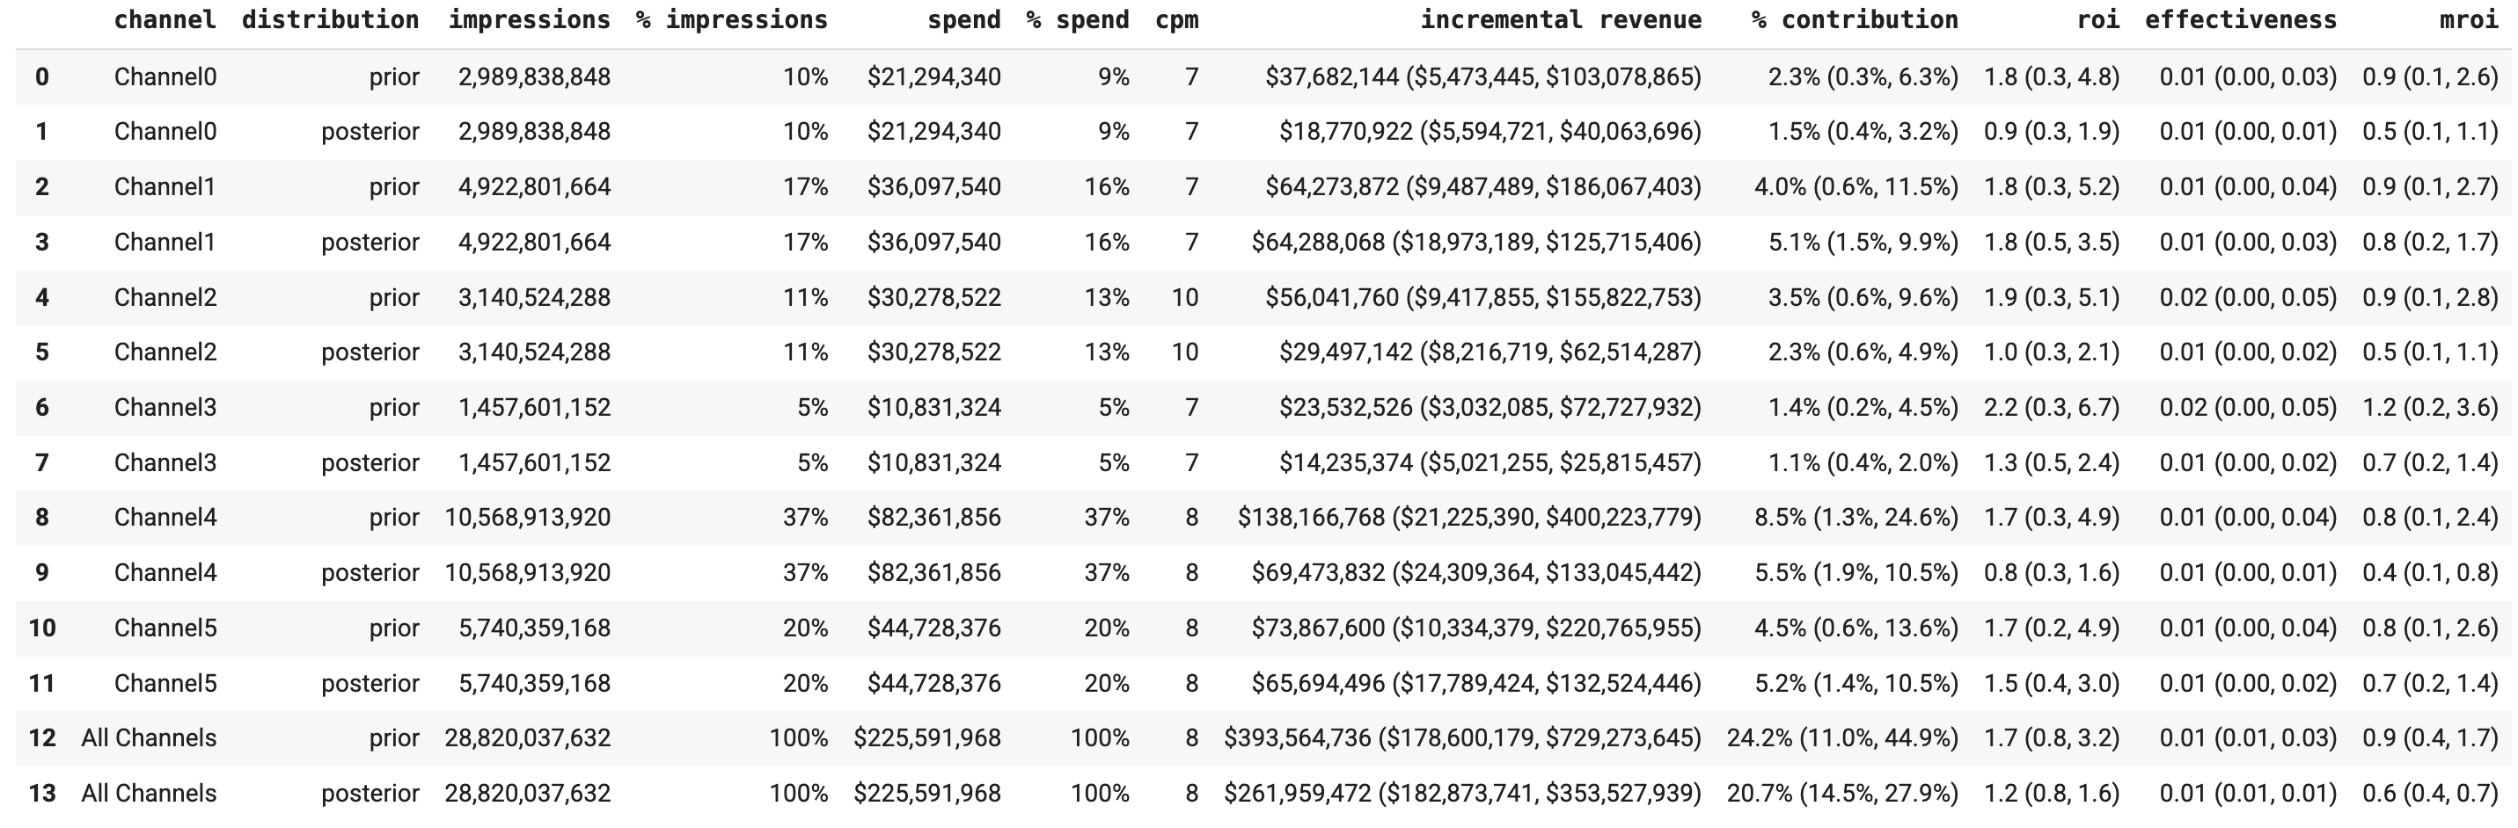Click the 'channel' column header
The width and height of the screenshot is (2518, 828).
click(x=165, y=19)
